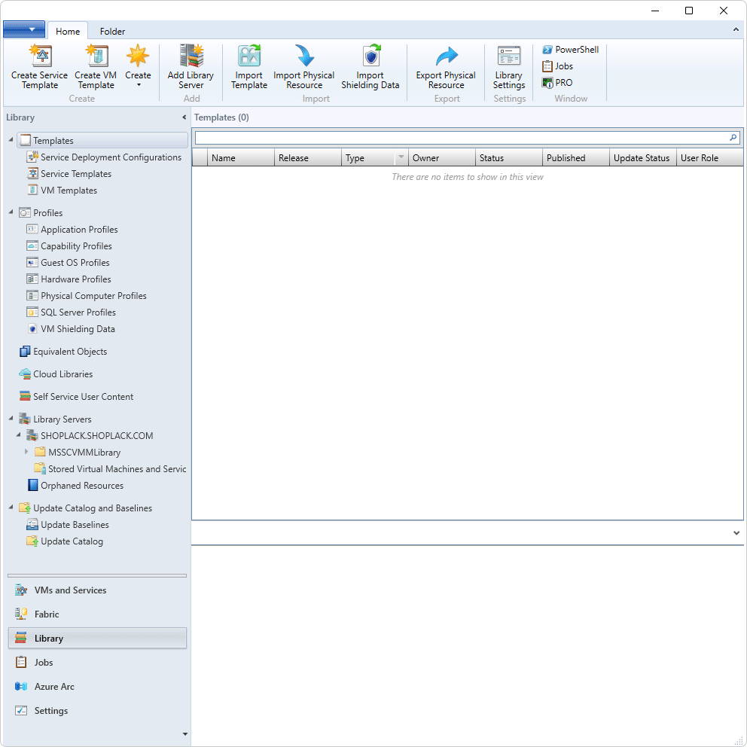Select SHOPLACK.SHOPLACK.COM library server
Image resolution: width=747 pixels, height=747 pixels.
(90, 436)
